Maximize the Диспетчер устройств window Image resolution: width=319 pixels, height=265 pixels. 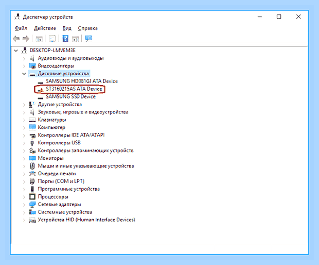[x=279, y=16]
